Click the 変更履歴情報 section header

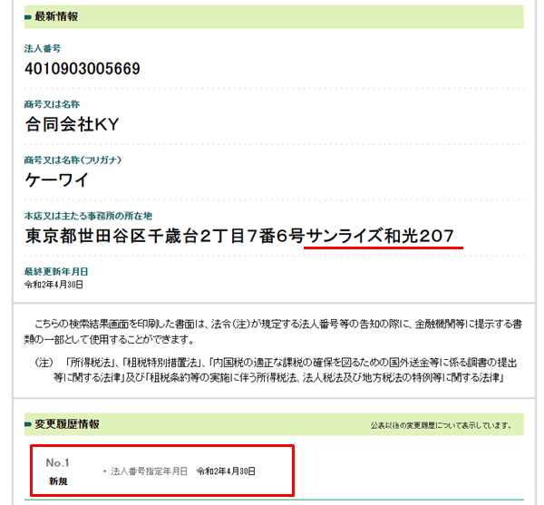click(x=67, y=423)
